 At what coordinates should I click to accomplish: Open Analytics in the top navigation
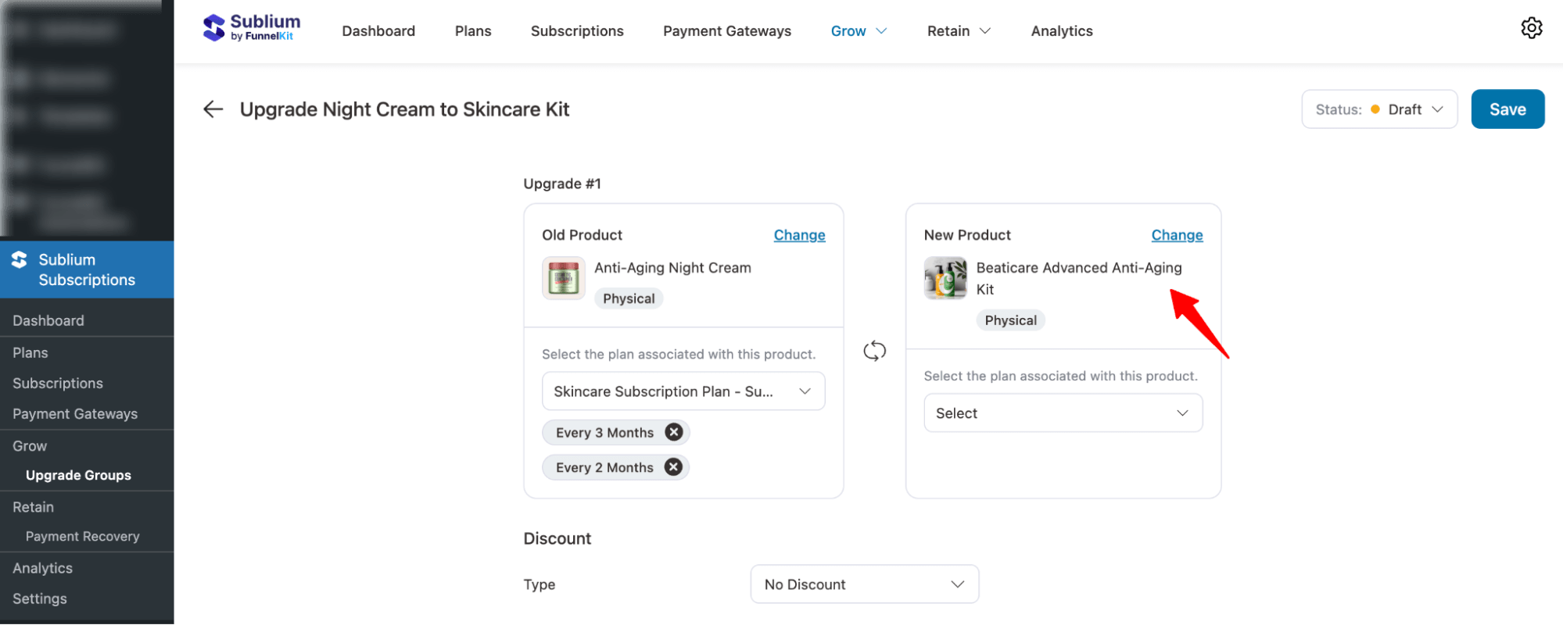click(1062, 31)
